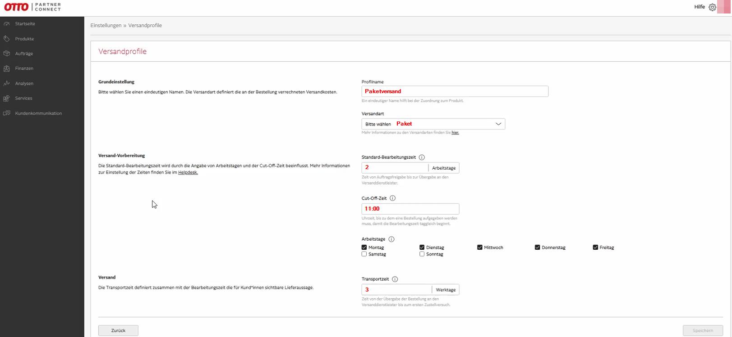
Task: Click the Kundenkommunikation chat icon
Action: (7, 113)
